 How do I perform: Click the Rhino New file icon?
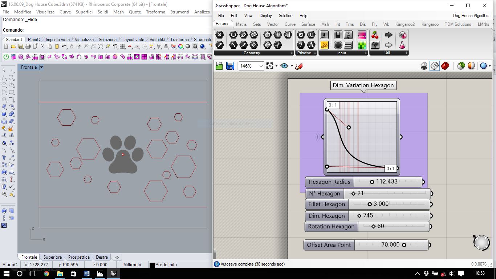pyautogui.click(x=6, y=46)
